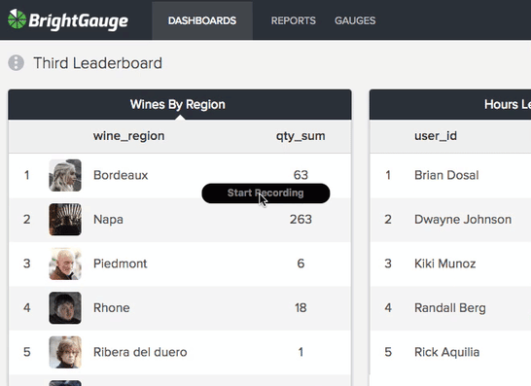Click the BrightGauge logo icon

click(x=17, y=19)
